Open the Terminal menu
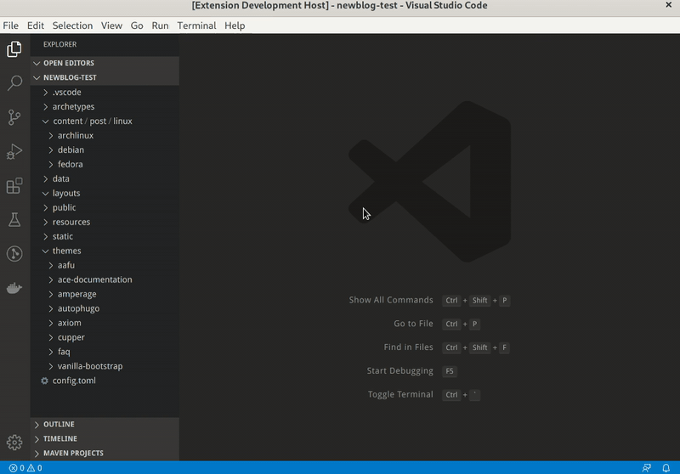 click(x=196, y=25)
